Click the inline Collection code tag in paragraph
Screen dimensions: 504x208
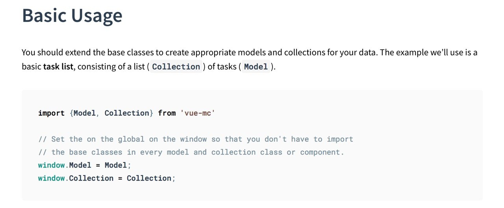pyautogui.click(x=176, y=67)
